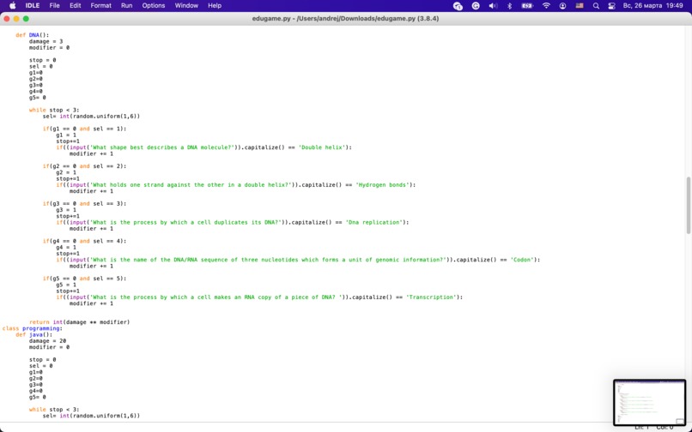Click 'if(g4 == 0 and sel == 4):' line

point(84,241)
